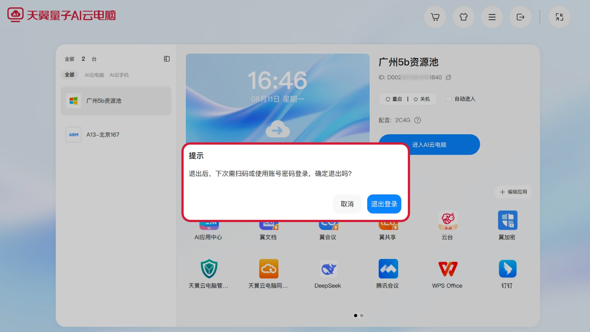Open the hamburger menu icon
This screenshot has height=332, width=590.
[x=492, y=17]
